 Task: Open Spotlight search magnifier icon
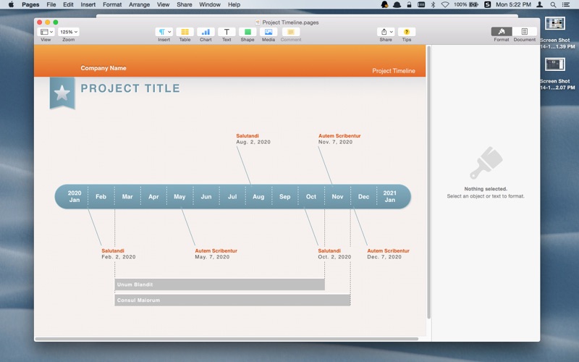[553, 4]
